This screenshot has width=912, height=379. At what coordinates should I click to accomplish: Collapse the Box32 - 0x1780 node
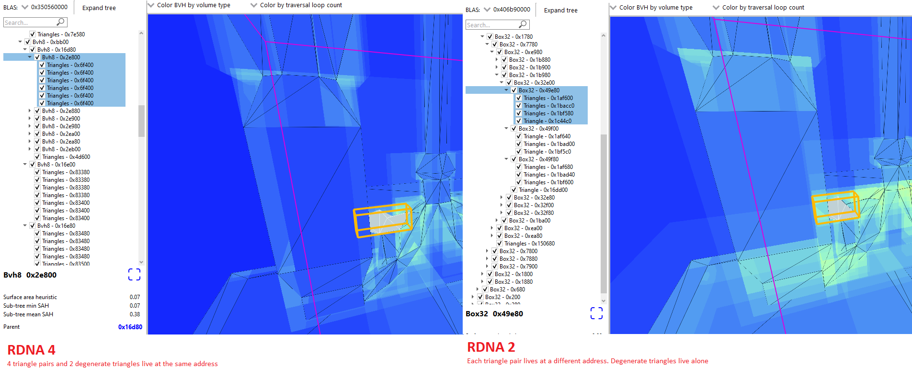482,37
